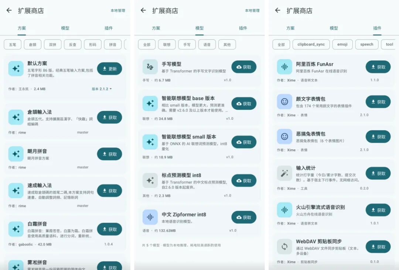
Task: Download 中文 Zipformer int8 model
Action: pos(244,217)
